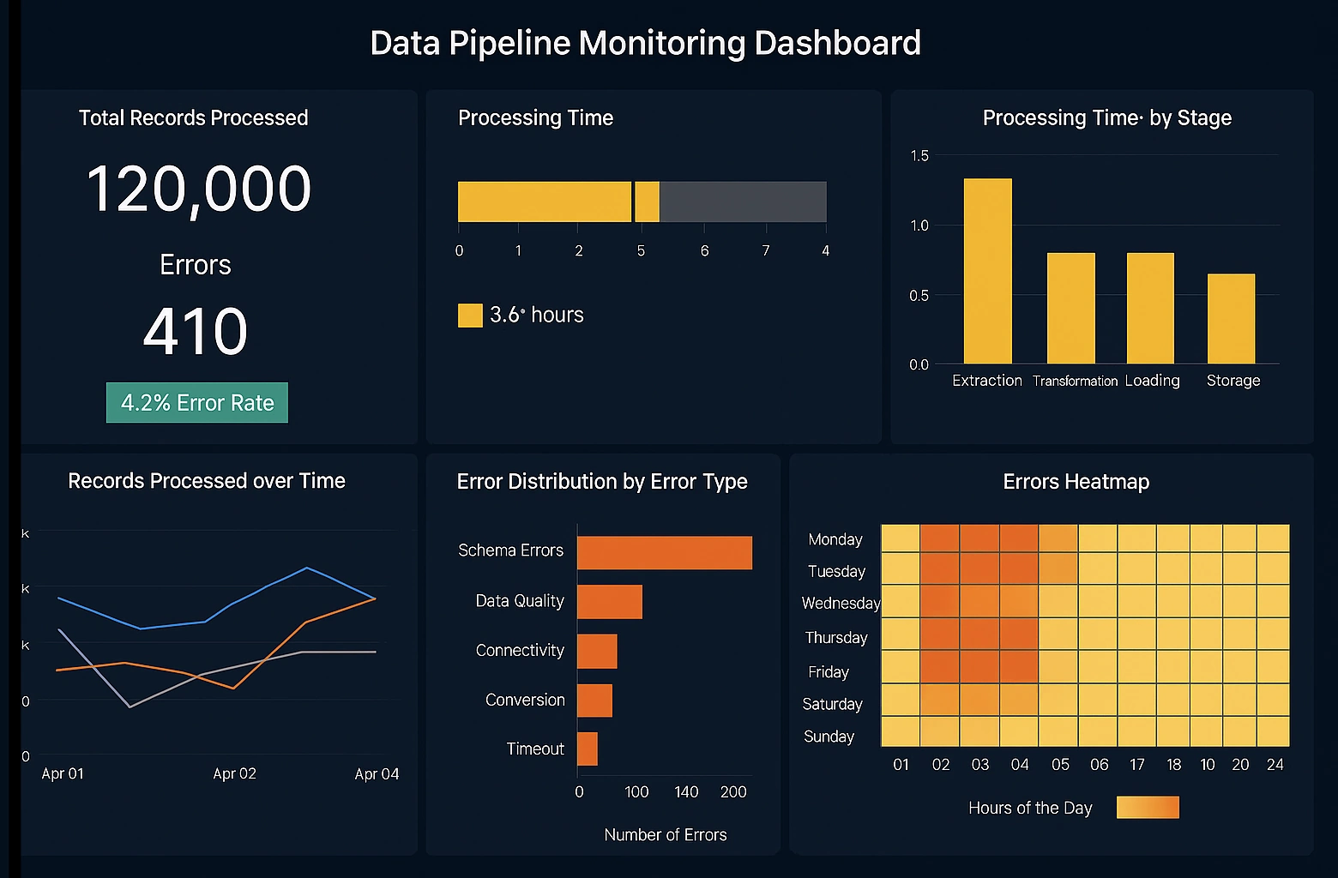Expand the Errors Heatmap panel
The image size is (1338, 878).
coord(1076,482)
